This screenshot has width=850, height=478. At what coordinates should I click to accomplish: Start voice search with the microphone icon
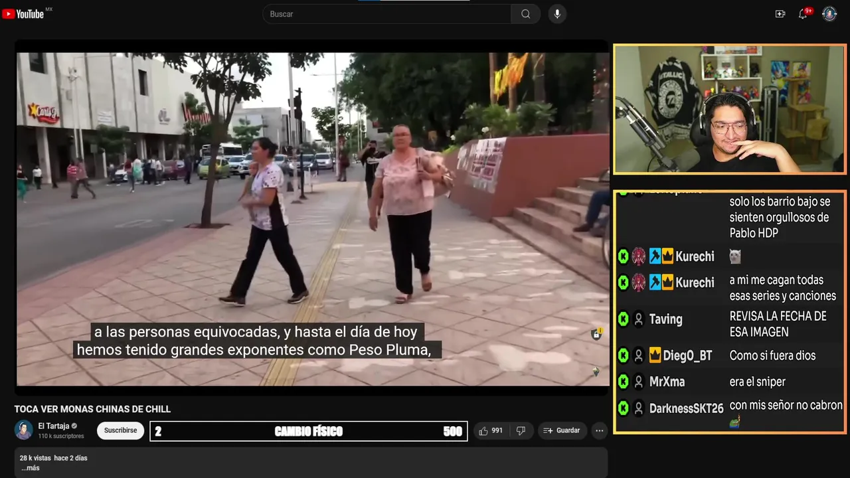tap(557, 14)
